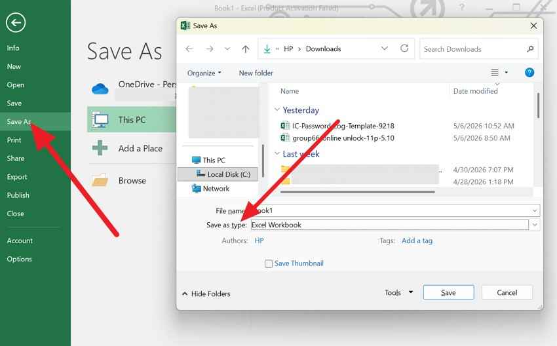Open recent locations chevron in navigation bar
This screenshot has height=346, width=557.
click(x=227, y=48)
